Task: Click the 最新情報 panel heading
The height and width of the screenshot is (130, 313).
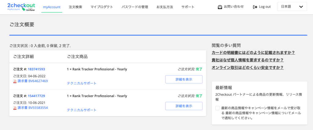Action: [x=224, y=88]
